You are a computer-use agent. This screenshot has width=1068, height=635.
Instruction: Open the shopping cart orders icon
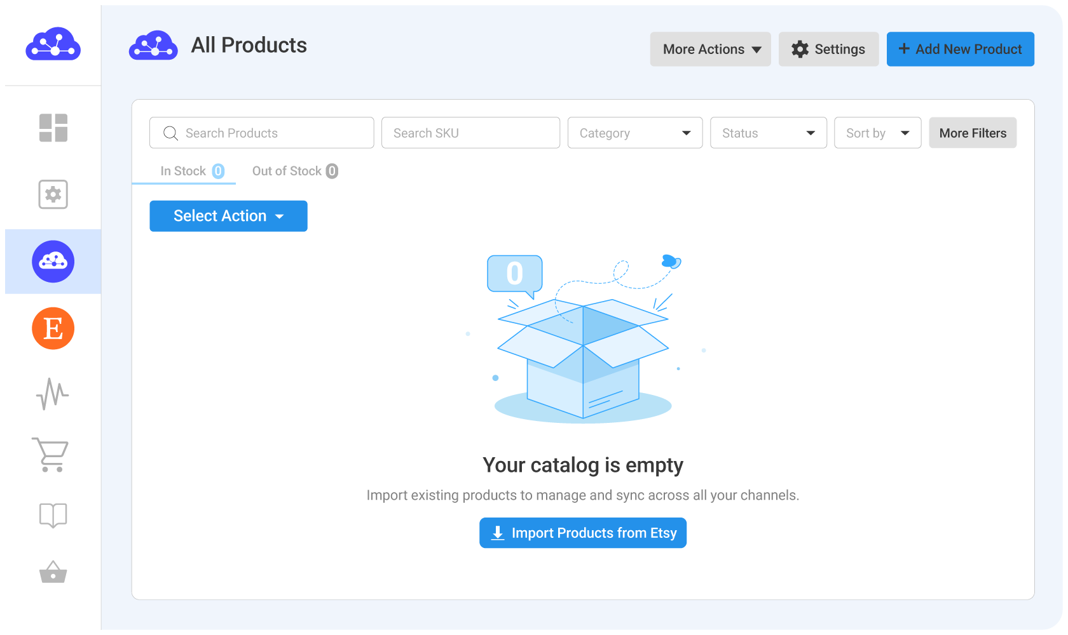point(51,455)
